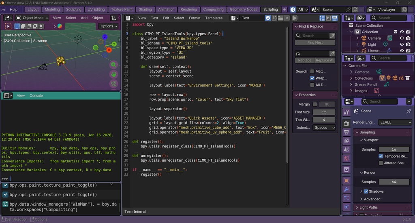This screenshot has height=223, width=415.
Task: Adjust the Render Samples field showing 64
Action: pos(394,182)
